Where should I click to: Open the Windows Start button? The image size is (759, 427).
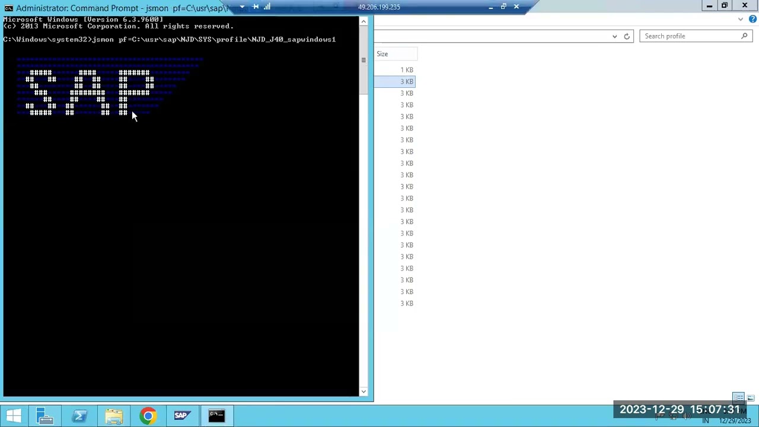pyautogui.click(x=14, y=416)
